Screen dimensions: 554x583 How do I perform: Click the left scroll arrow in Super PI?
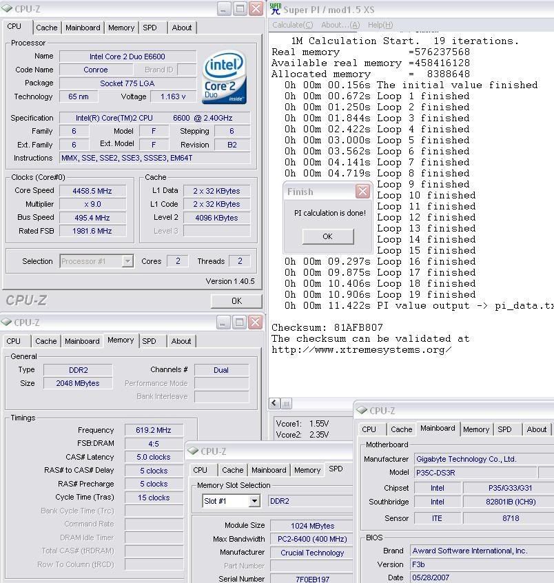275,403
